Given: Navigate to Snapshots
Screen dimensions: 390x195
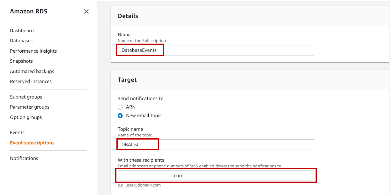Looking at the screenshot, I should click(21, 61).
